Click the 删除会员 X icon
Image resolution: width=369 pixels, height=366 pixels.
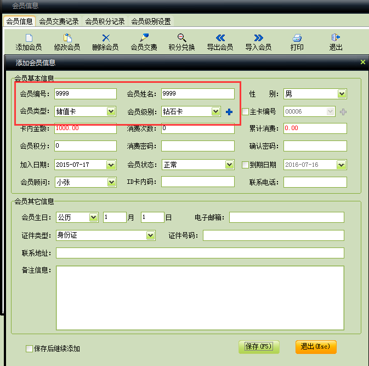coord(106,38)
